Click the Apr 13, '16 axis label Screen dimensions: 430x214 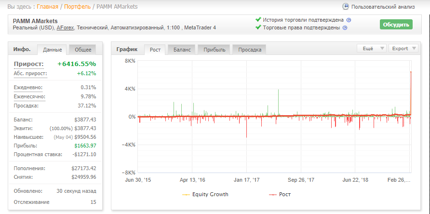click(x=192, y=180)
